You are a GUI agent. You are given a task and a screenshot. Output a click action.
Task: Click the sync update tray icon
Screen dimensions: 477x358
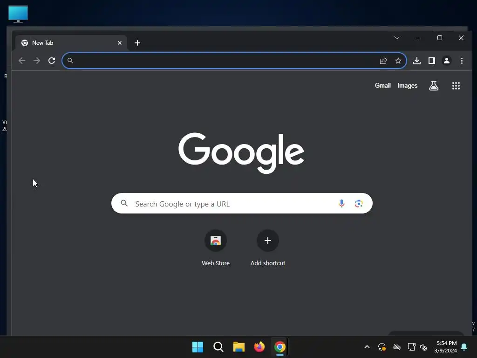(x=382, y=347)
